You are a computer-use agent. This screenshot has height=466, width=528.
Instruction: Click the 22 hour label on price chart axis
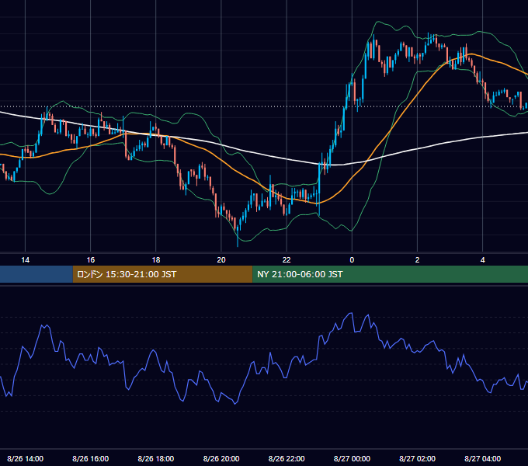287,260
